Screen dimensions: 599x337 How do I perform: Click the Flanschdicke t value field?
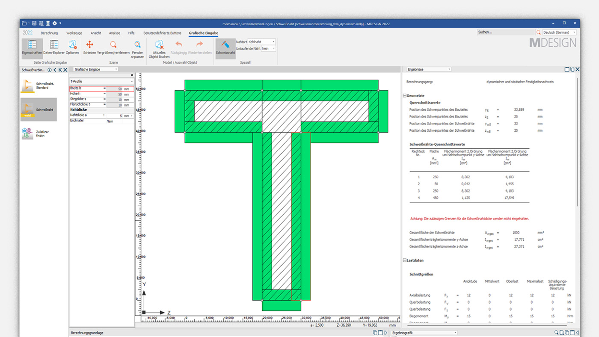(114, 105)
